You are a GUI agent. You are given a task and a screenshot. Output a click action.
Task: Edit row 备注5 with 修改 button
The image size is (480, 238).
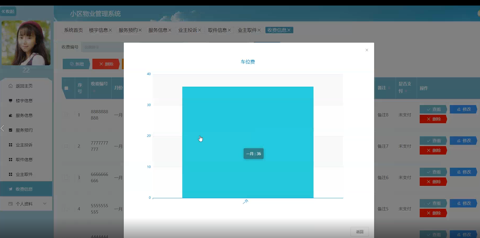click(x=463, y=203)
